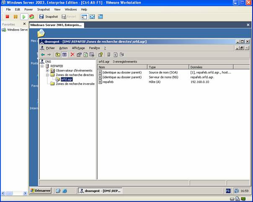The image size is (253, 202).
Task: Collapse Zones de recherche directes node
Action: (x=47, y=75)
